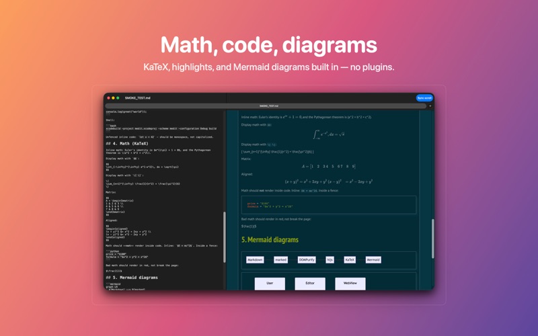538x336 pixels.
Task: Click the marked node in Mermaid diagram
Action: point(280,260)
